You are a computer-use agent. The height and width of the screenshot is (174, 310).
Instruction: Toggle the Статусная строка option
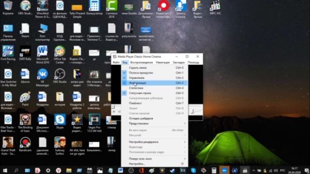155,93
